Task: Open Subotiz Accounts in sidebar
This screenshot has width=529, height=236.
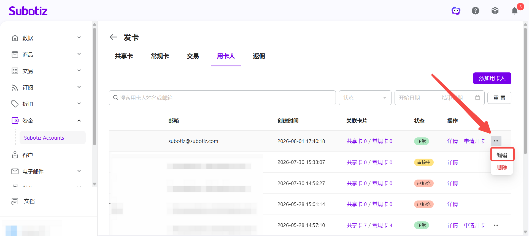Action: point(52,138)
